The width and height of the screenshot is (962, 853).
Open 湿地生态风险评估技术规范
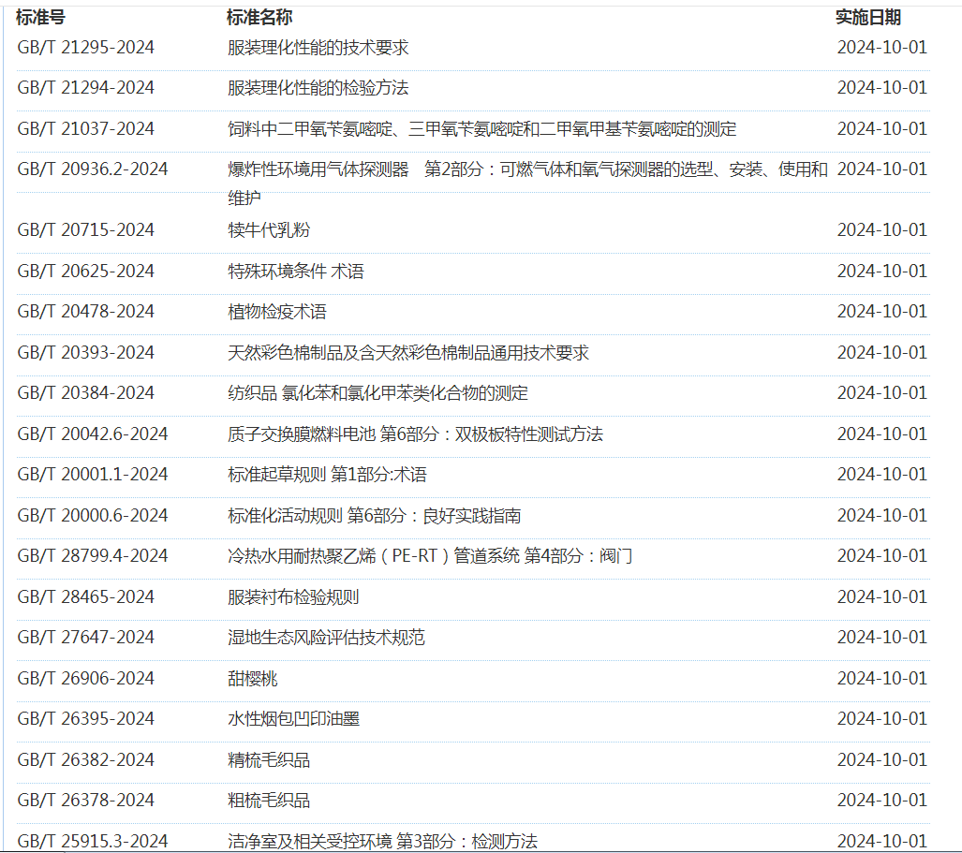(x=326, y=638)
